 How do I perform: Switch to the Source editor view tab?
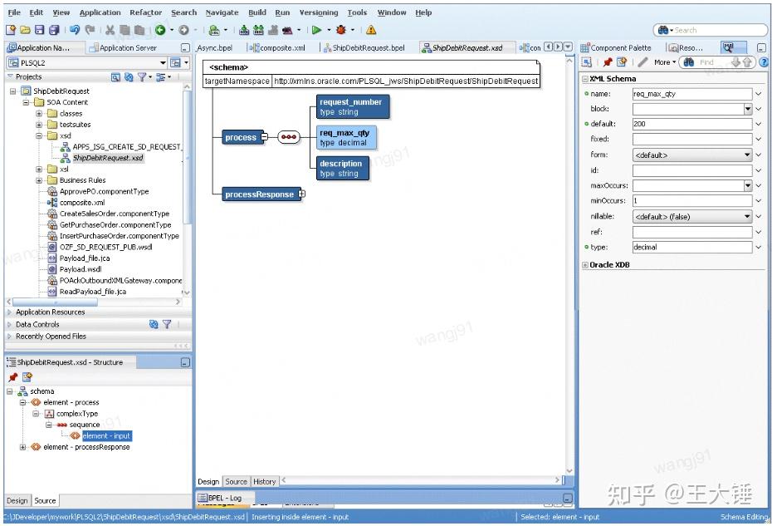pos(236,482)
